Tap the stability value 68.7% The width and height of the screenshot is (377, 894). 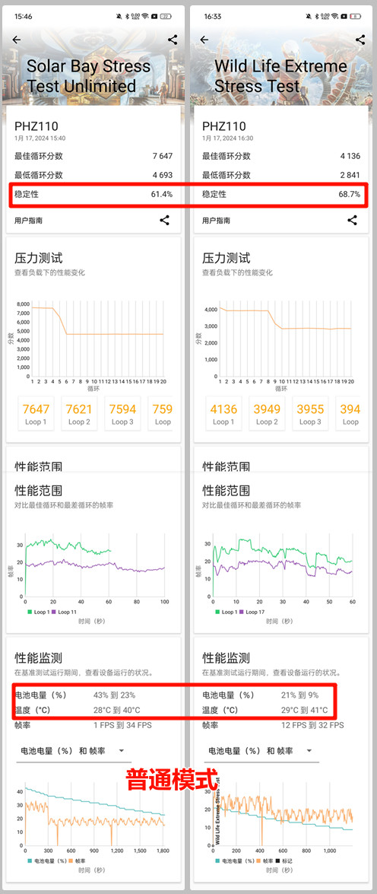tap(349, 195)
